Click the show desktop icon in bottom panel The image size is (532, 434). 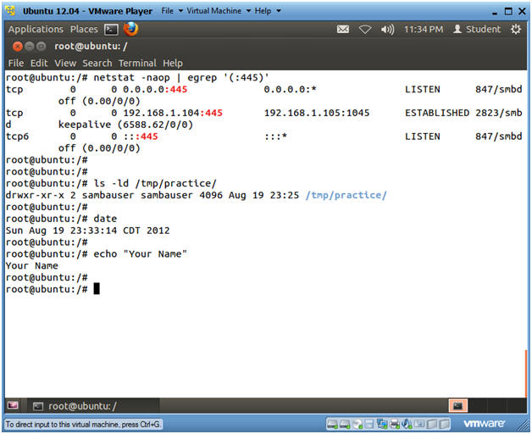[13, 405]
